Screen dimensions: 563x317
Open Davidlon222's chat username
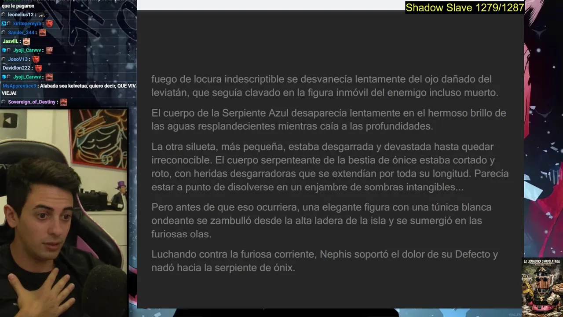coord(17,68)
